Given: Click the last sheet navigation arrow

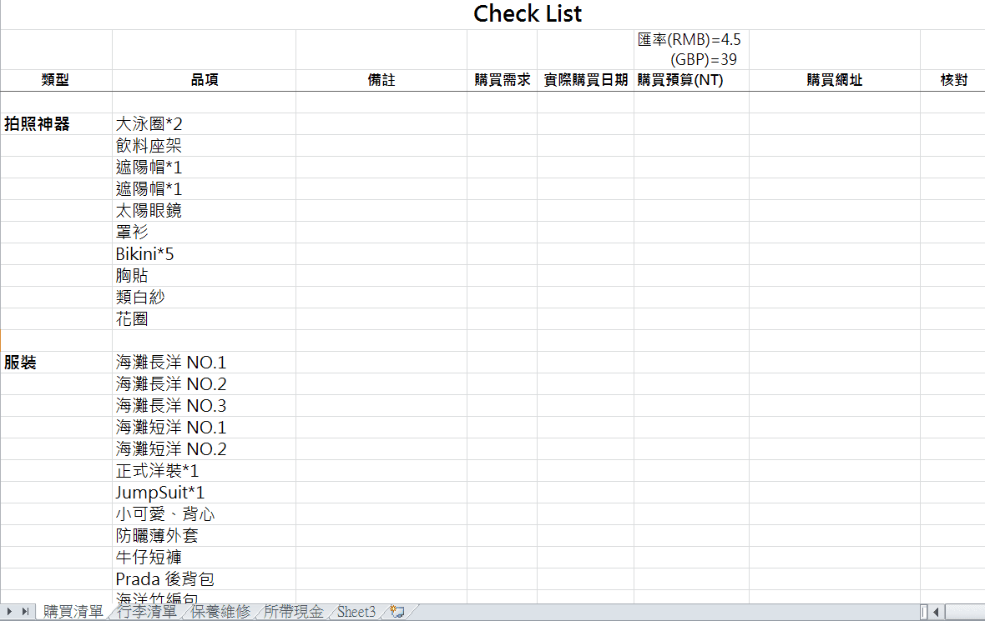Looking at the screenshot, I should (x=25, y=612).
